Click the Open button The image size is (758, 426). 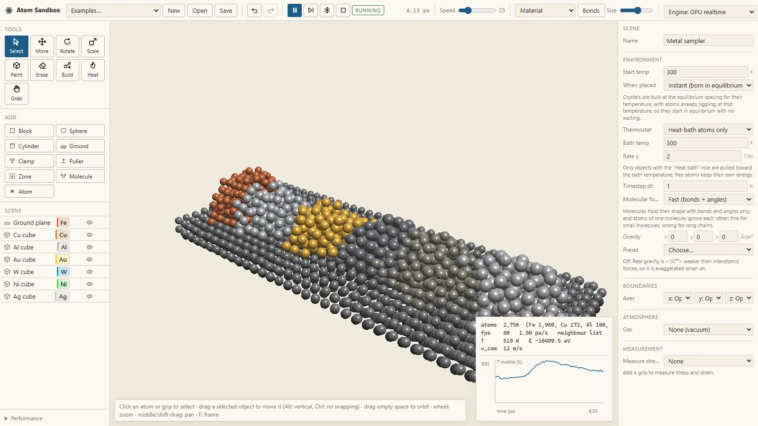[x=200, y=10]
